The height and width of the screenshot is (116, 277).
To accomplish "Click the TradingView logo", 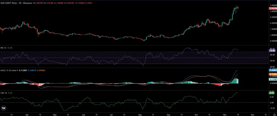I will pyautogui.click(x=3, y=108).
